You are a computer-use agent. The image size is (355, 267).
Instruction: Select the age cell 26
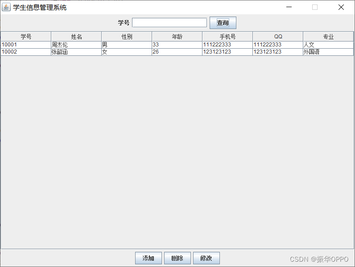[x=177, y=52]
